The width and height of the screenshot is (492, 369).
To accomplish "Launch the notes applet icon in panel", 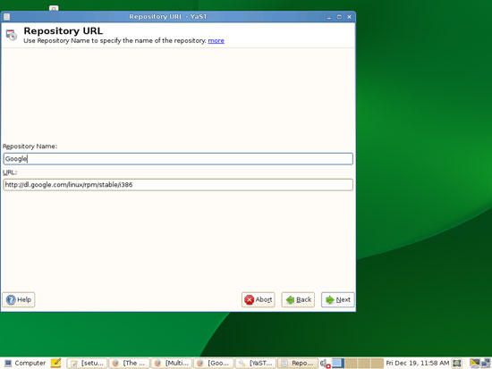I will (x=55, y=363).
